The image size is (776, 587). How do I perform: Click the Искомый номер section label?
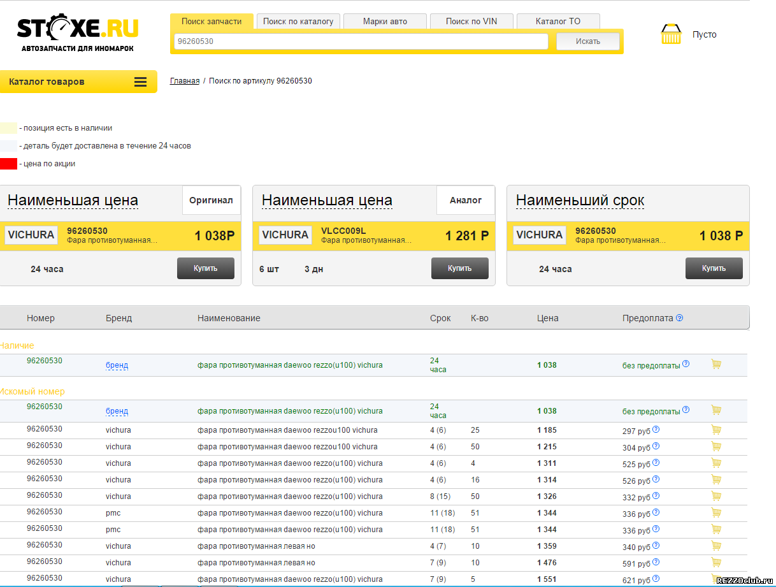32,391
